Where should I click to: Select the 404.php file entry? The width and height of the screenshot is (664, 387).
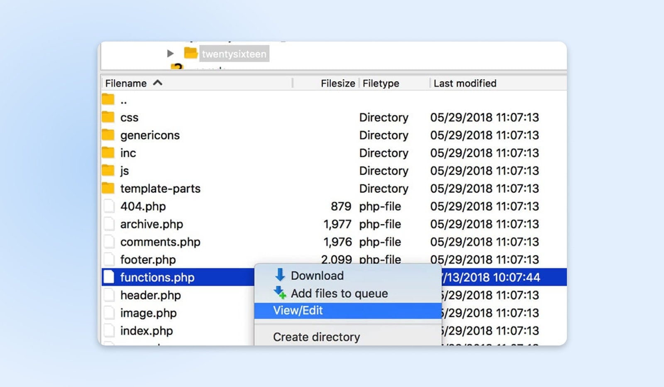[x=143, y=206]
